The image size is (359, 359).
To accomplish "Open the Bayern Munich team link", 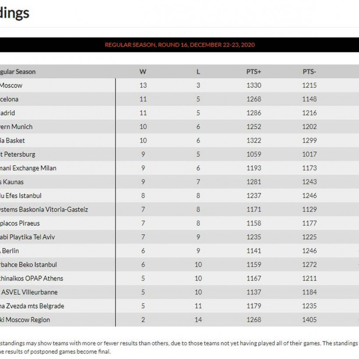I will pyautogui.click(x=16, y=127).
